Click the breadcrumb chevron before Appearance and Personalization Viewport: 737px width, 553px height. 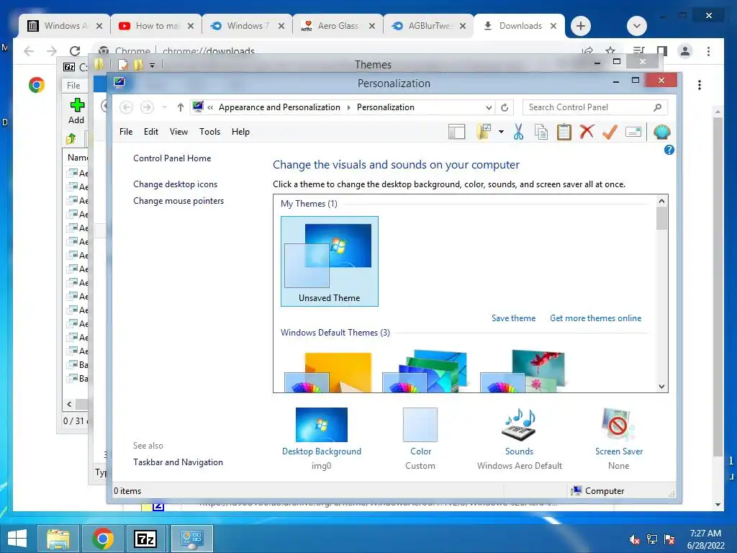[210, 108]
